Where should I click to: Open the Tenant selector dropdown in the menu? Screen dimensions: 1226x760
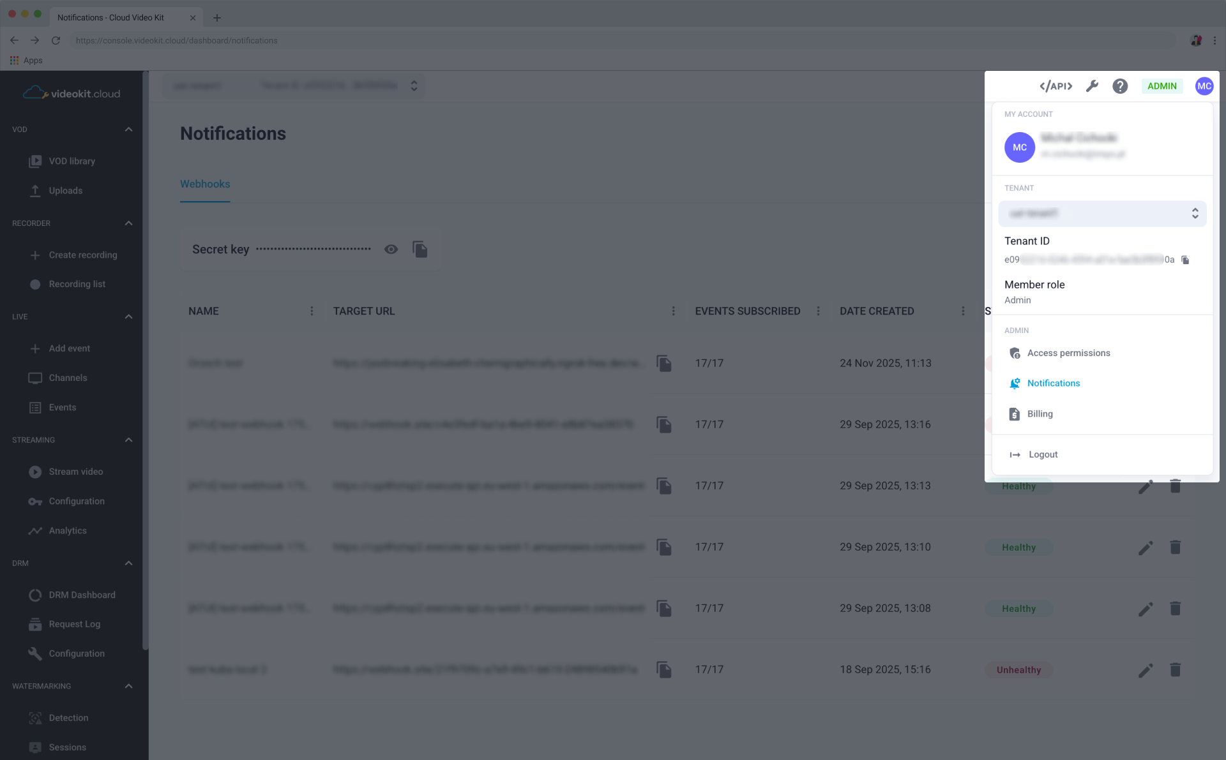pos(1102,213)
